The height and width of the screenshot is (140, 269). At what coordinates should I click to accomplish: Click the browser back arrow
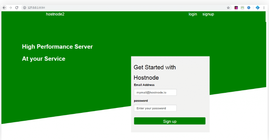[x=4, y=8]
